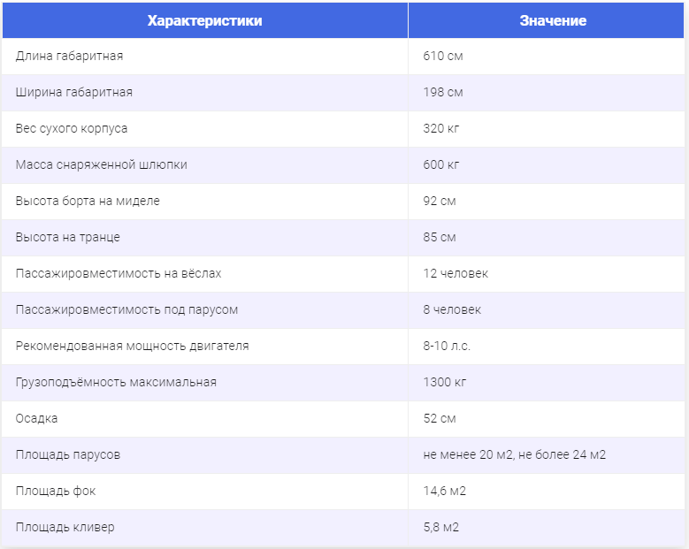Click the Осадка row label

point(36,418)
